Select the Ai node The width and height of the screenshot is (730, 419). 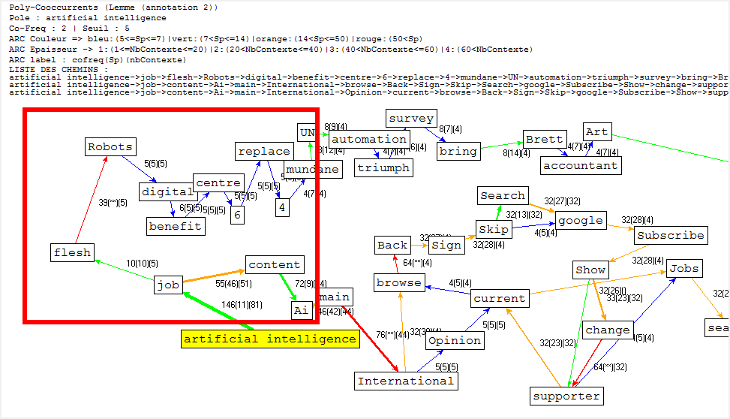tap(301, 310)
